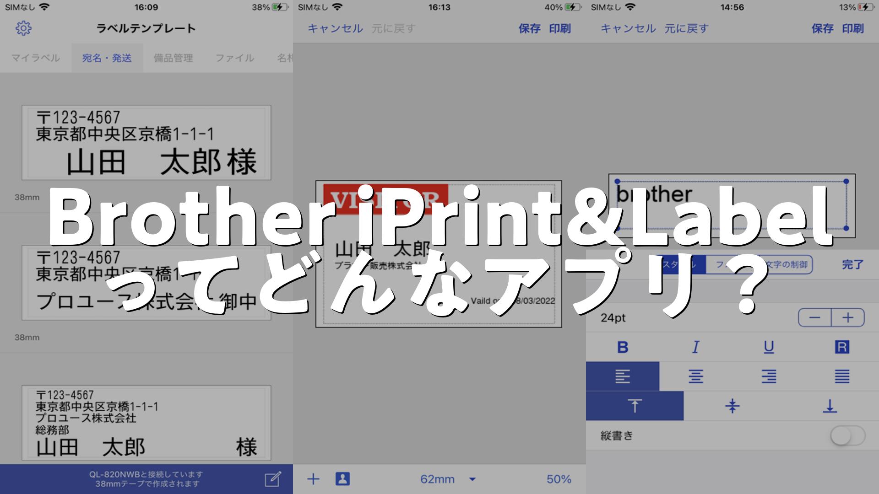Switch to 備品管理 tab
The width and height of the screenshot is (879, 494).
173,58
